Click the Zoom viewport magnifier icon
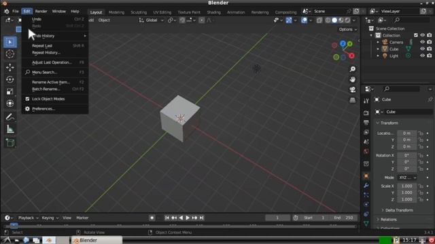435x244 pixels. 352,69
